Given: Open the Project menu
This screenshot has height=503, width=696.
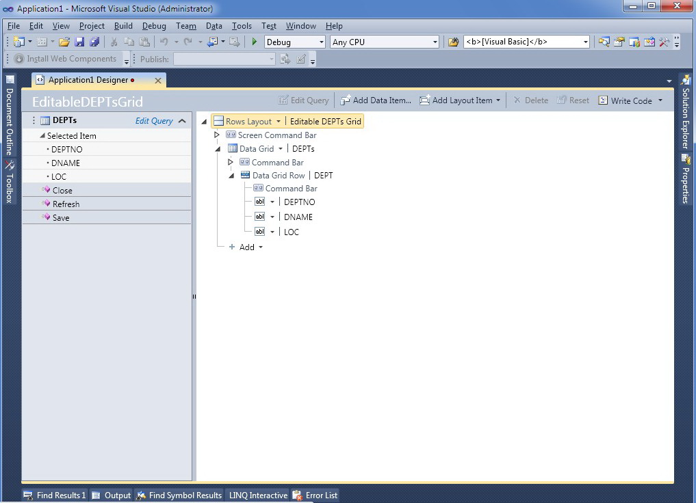Looking at the screenshot, I should tap(92, 26).
